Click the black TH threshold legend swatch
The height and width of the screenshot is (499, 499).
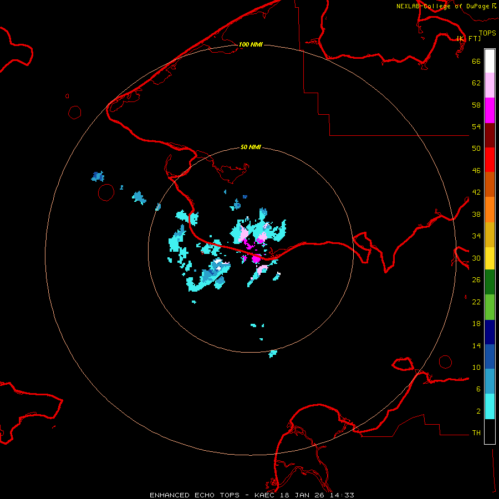click(x=490, y=431)
